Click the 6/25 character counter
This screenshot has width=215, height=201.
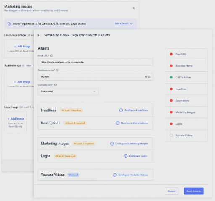[x=148, y=77]
